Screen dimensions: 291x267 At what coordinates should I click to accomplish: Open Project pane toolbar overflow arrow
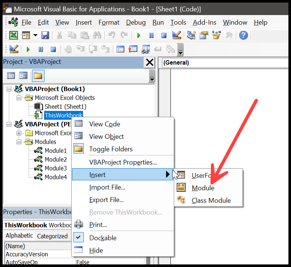tap(152, 76)
